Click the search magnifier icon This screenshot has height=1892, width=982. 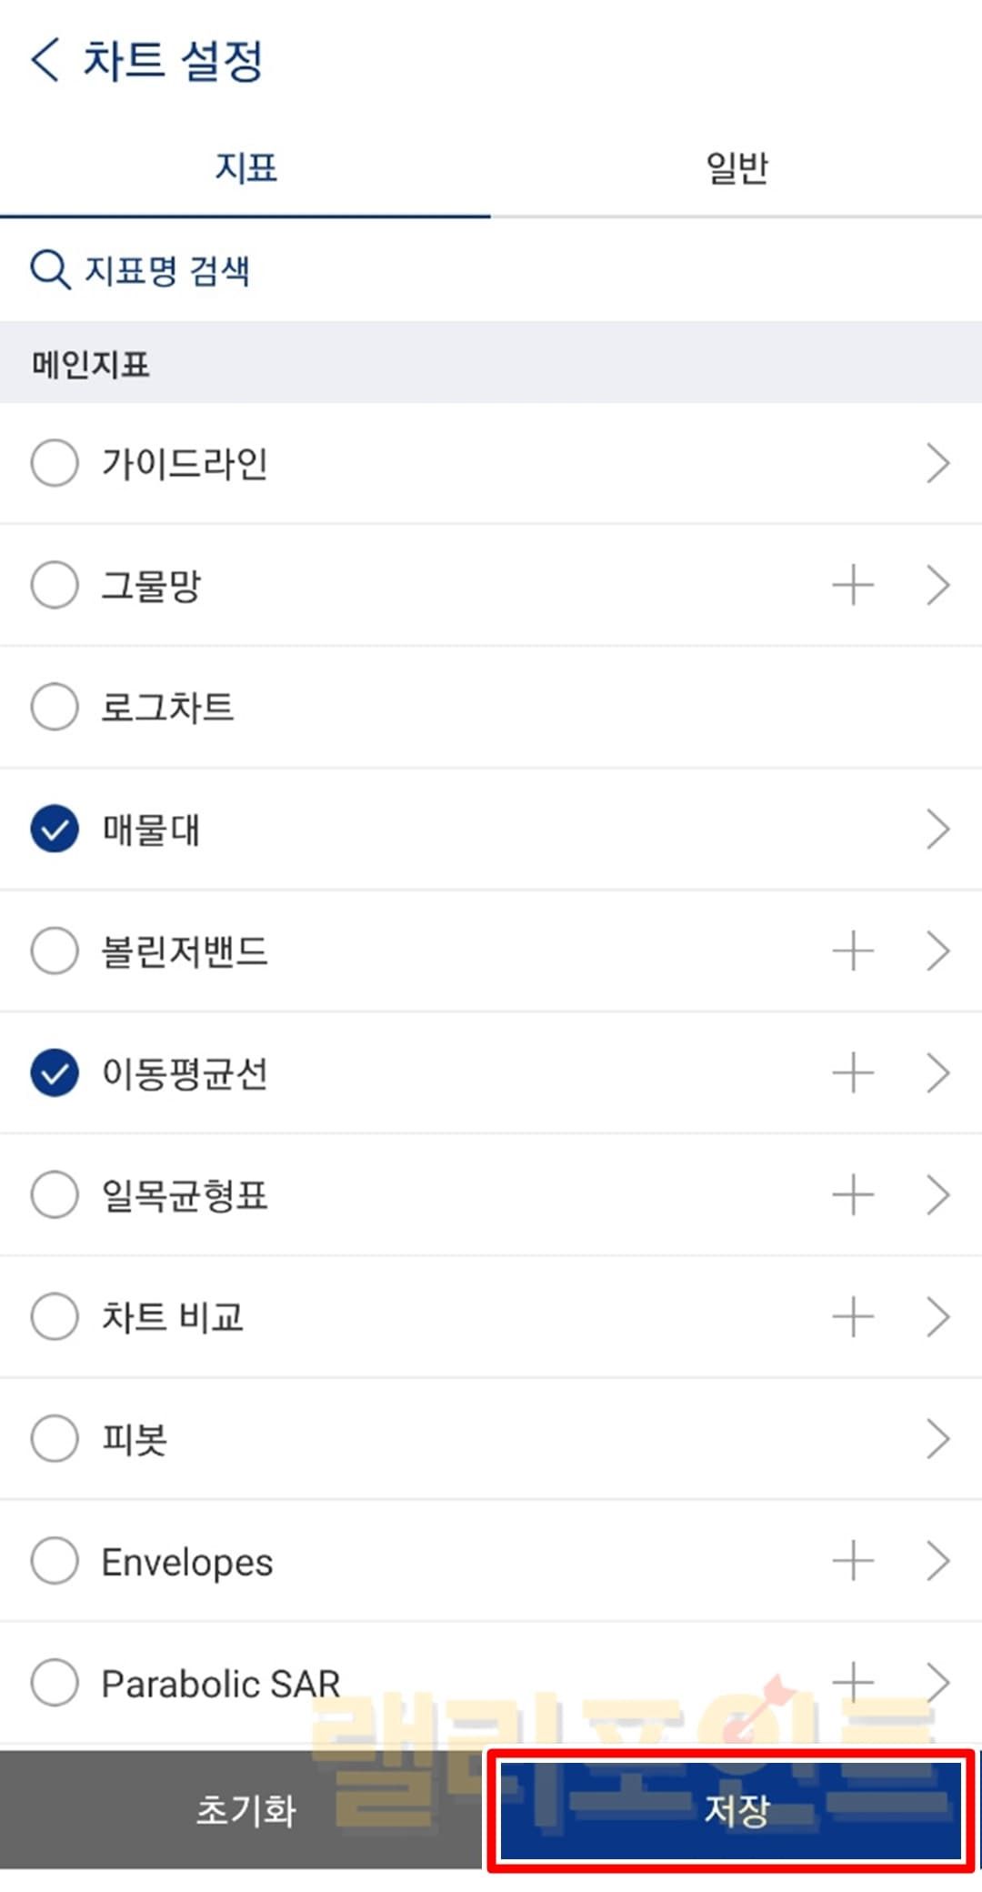tap(50, 270)
